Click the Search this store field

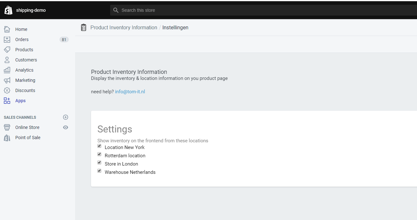click(264, 10)
